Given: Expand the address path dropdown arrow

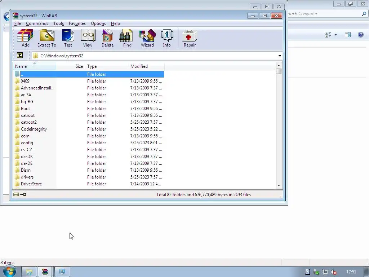Looking at the screenshot, I should [280, 56].
